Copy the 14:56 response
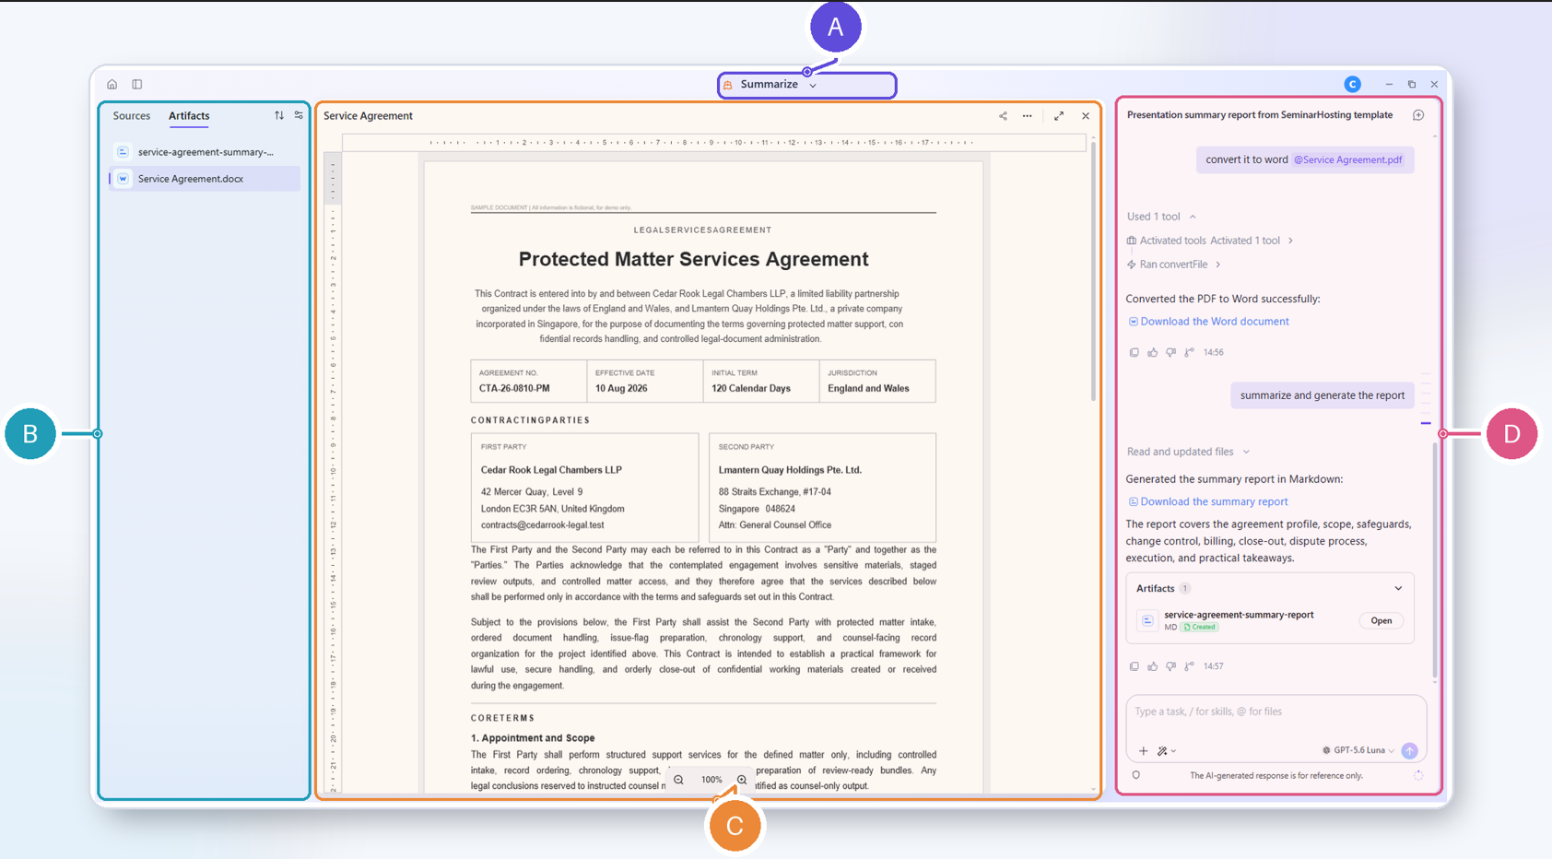 1134,352
